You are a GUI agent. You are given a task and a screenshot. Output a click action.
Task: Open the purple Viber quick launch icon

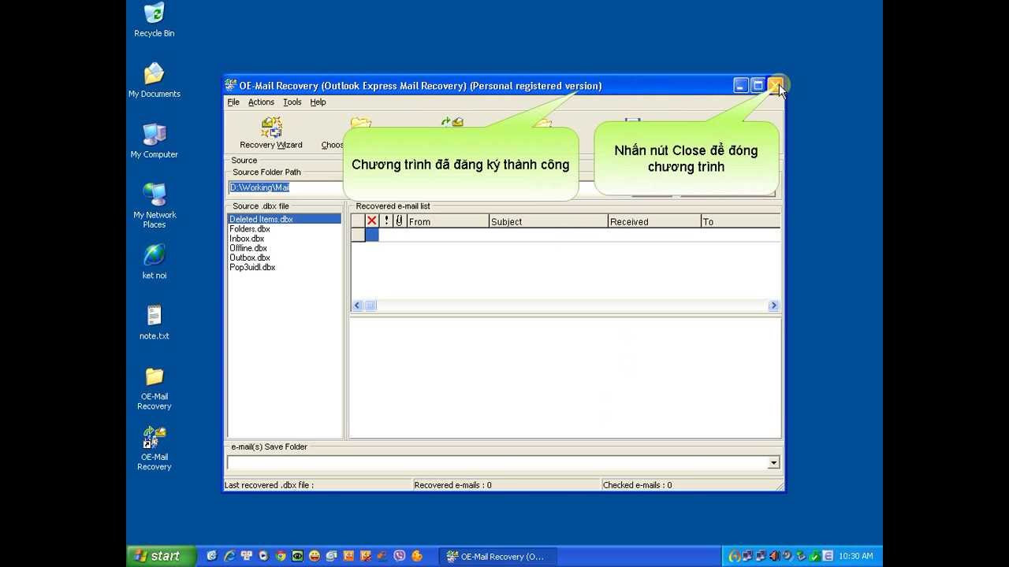click(400, 556)
